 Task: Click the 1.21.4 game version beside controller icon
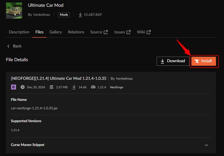102,87
